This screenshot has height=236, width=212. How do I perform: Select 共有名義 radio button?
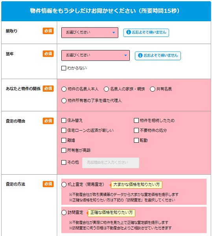click(x=153, y=89)
